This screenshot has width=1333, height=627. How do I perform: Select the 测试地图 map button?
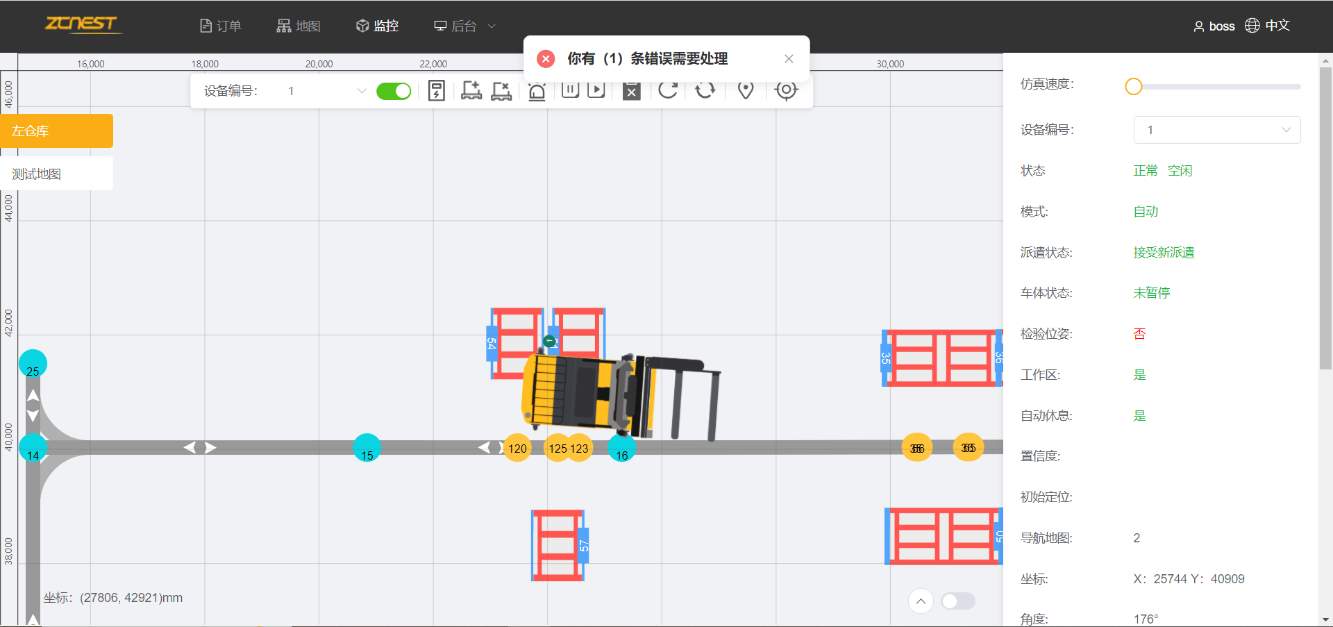pos(57,174)
